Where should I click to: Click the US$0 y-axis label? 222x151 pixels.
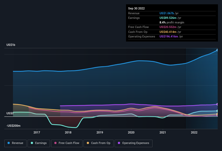pyautogui.click(x=10, y=113)
